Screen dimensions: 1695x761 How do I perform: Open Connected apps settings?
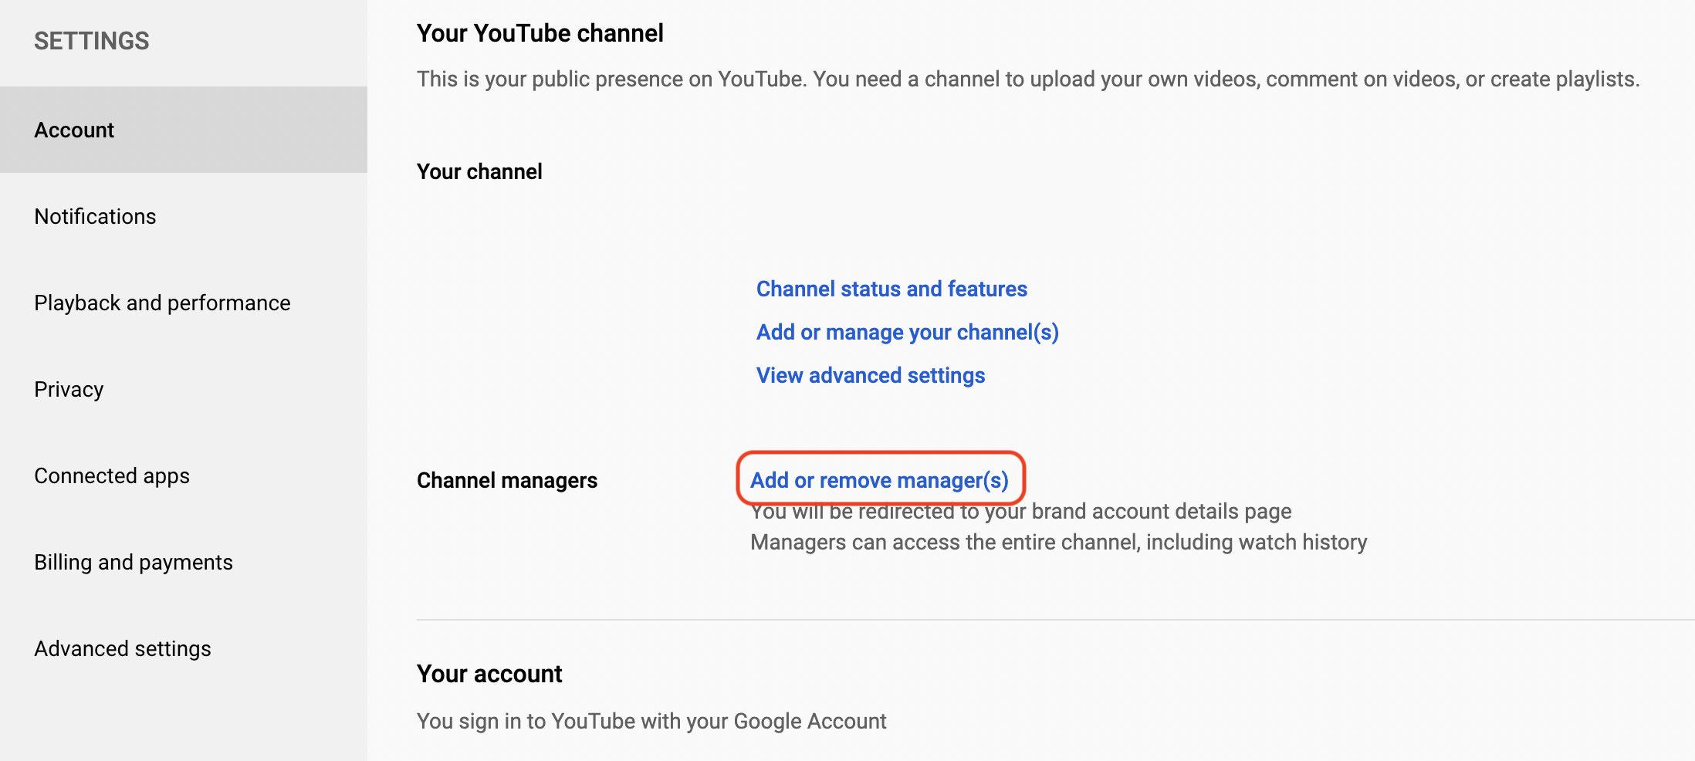[x=183, y=475]
